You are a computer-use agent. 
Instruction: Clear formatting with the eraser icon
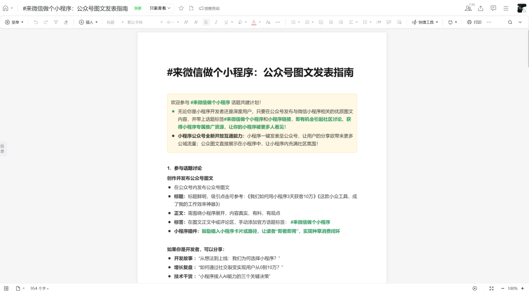point(66,22)
